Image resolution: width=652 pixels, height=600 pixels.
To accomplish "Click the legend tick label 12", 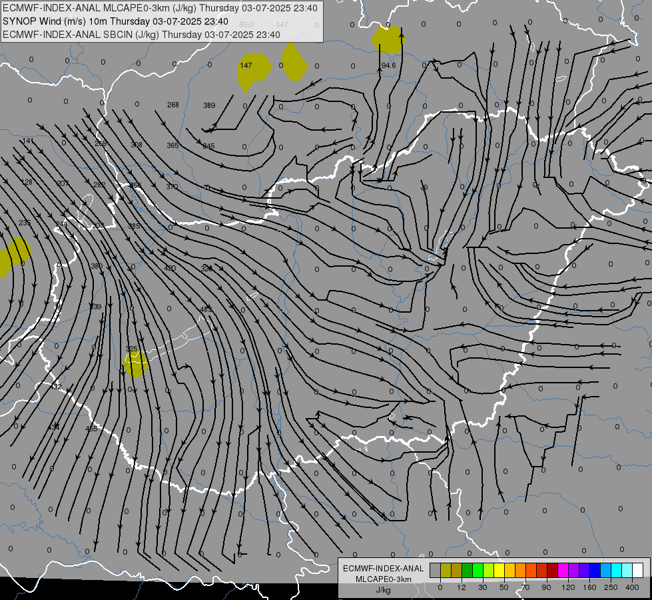I will point(462,587).
